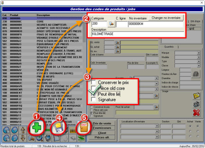Viewport: 205px width, 148px height.
Task: Check the large Pièce old core checkbox
Action: coord(93,88)
